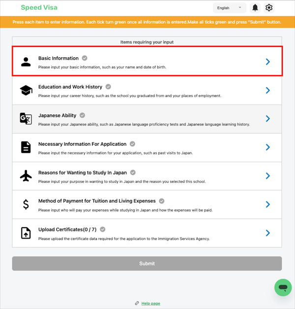Image resolution: width=295 pixels, height=309 pixels.
Task: Select Necessary Information For Application title
Action: pos(83,144)
